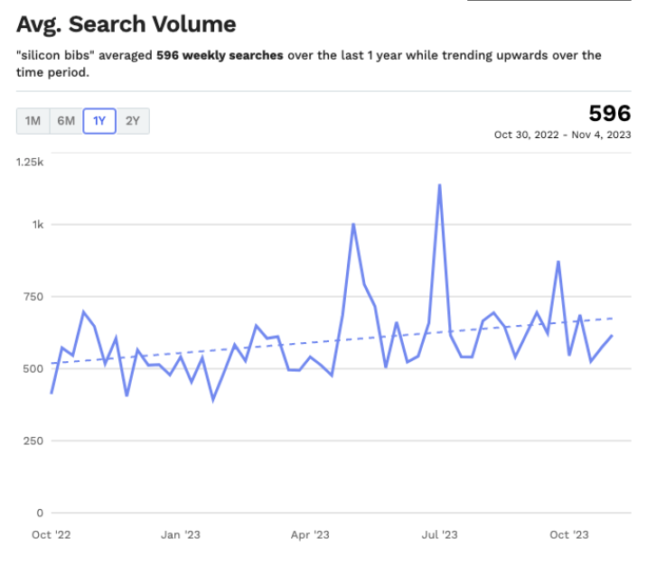Click the bold "596 weekly searches" text
Screen dimensions: 656x566
click(x=220, y=55)
